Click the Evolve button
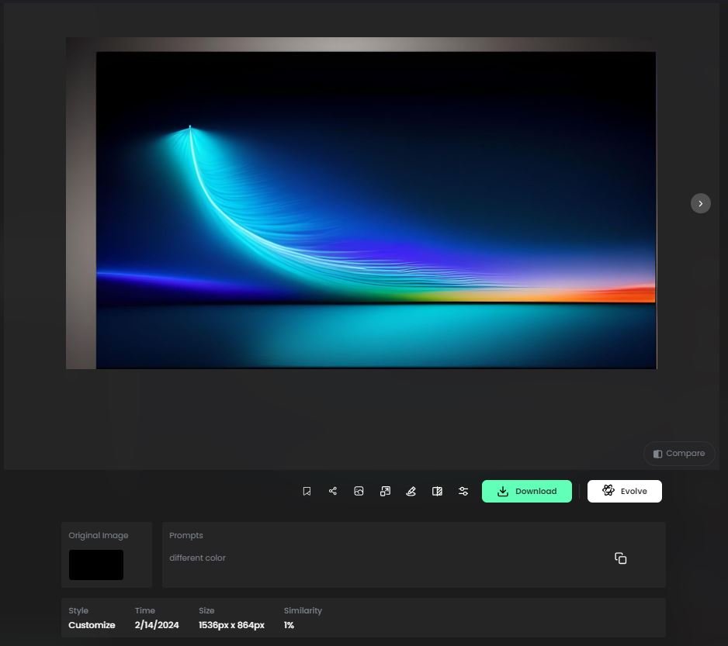The height and width of the screenshot is (646, 728). point(624,491)
